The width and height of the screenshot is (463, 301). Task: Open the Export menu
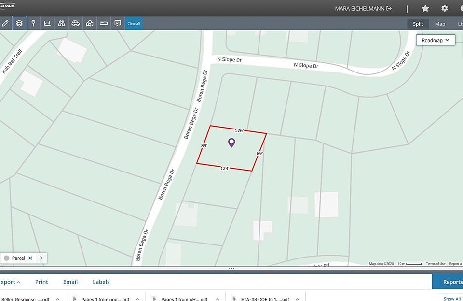point(10,282)
